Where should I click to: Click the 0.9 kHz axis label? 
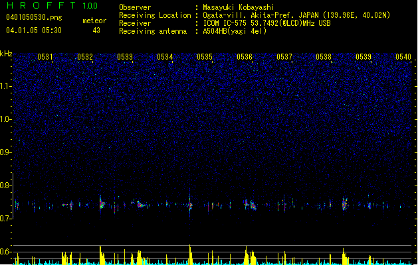[x=6, y=152]
